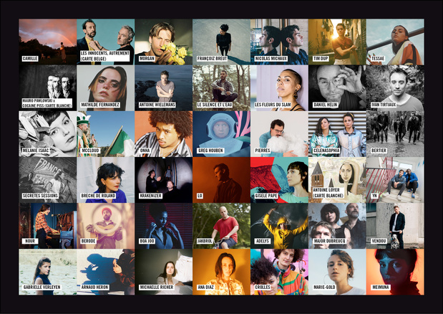Open the SECRÈTES SESSIONS tile

tap(48, 180)
